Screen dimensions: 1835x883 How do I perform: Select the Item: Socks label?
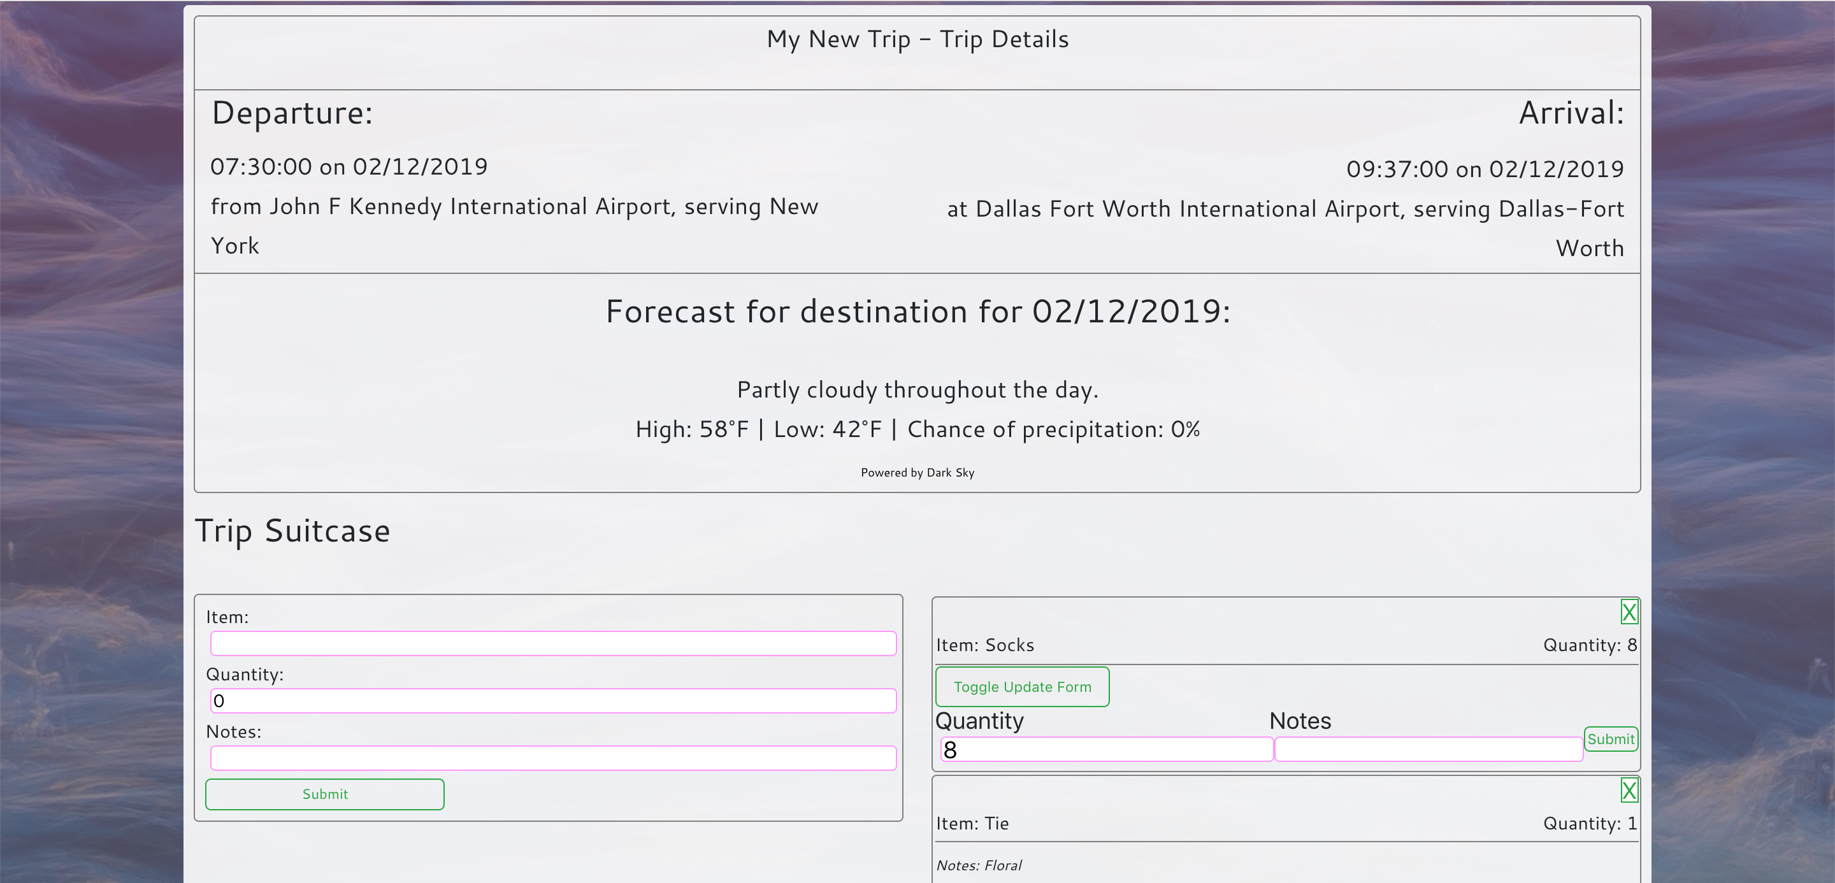point(984,645)
